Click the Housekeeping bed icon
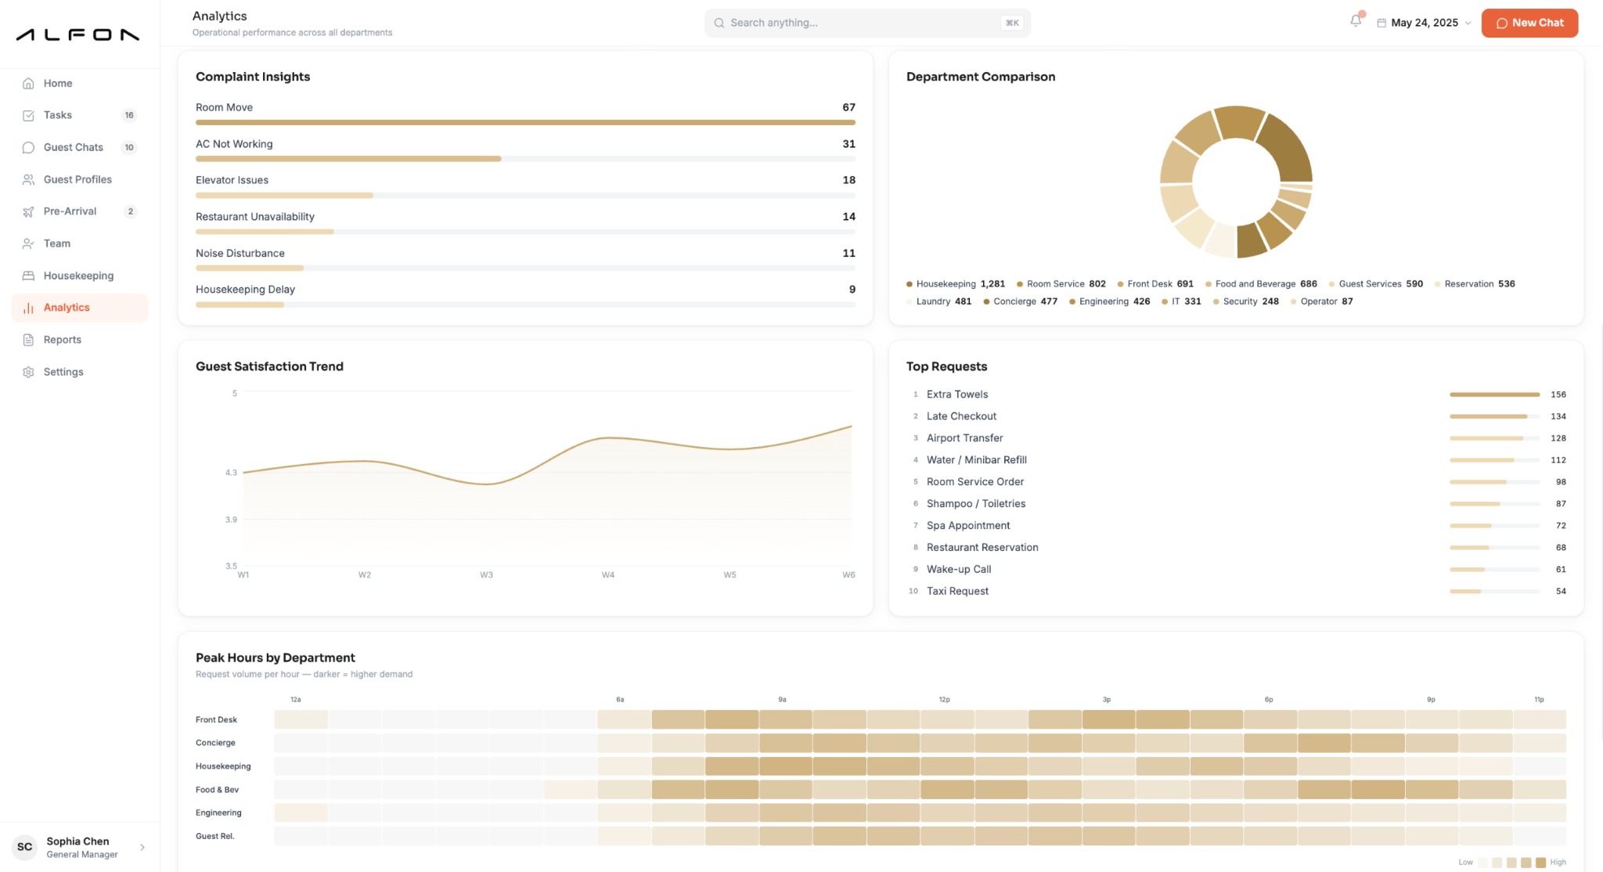Viewport: 1603px width, 872px height. (28, 276)
